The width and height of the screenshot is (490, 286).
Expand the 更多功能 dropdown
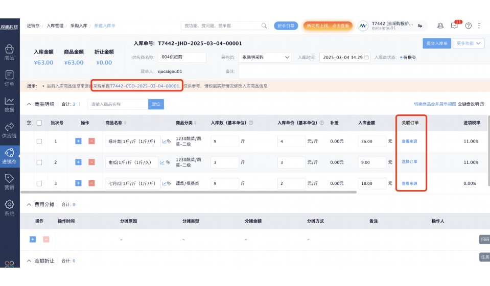coord(469,43)
